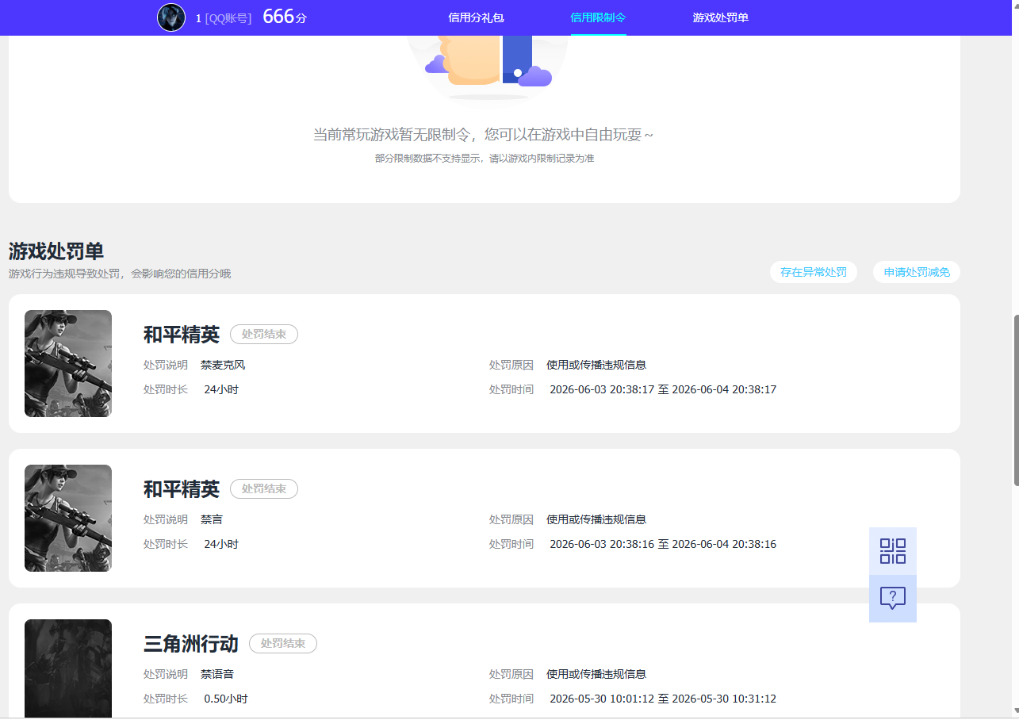The width and height of the screenshot is (1019, 720).
Task: Click the 和平精英 thumbnail for 禁麦克风 penalty
Action: click(68, 363)
